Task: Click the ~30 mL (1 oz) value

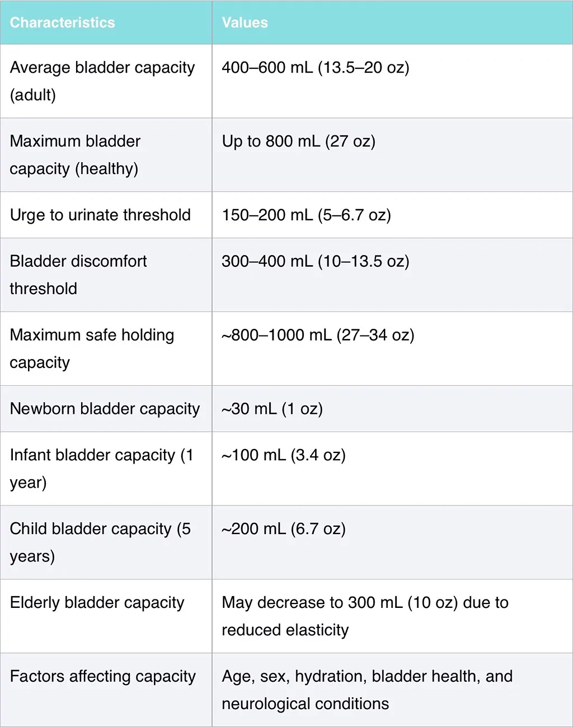Action: coord(272,409)
